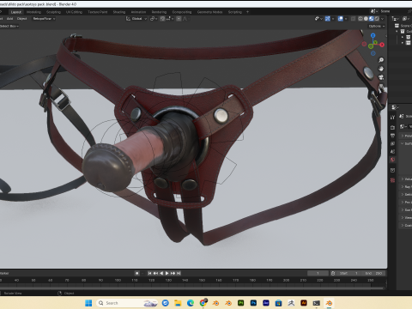Open the Select Box tool dropdown
Screen dimensions: 412x309
(x=9, y=26)
